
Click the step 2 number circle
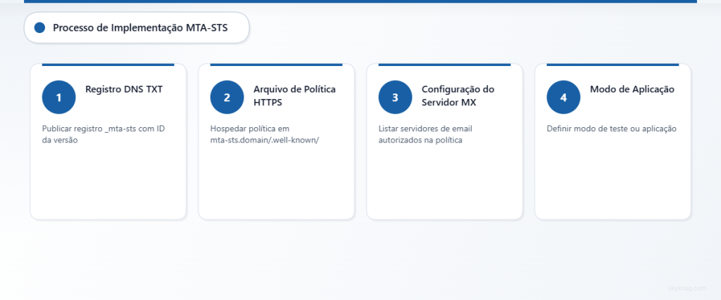pyautogui.click(x=227, y=97)
